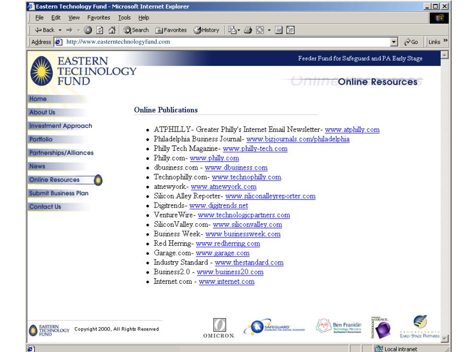The width and height of the screenshot is (470, 352).
Task: Open the Favorites pane toolbar button
Action: click(171, 30)
